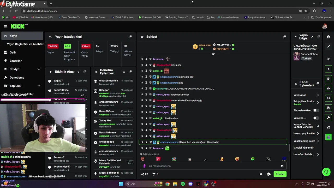Viewport: 334px width, 188px height.
Task: Click the Sadece Sohbet category thumbnail
Action: (x=296, y=56)
